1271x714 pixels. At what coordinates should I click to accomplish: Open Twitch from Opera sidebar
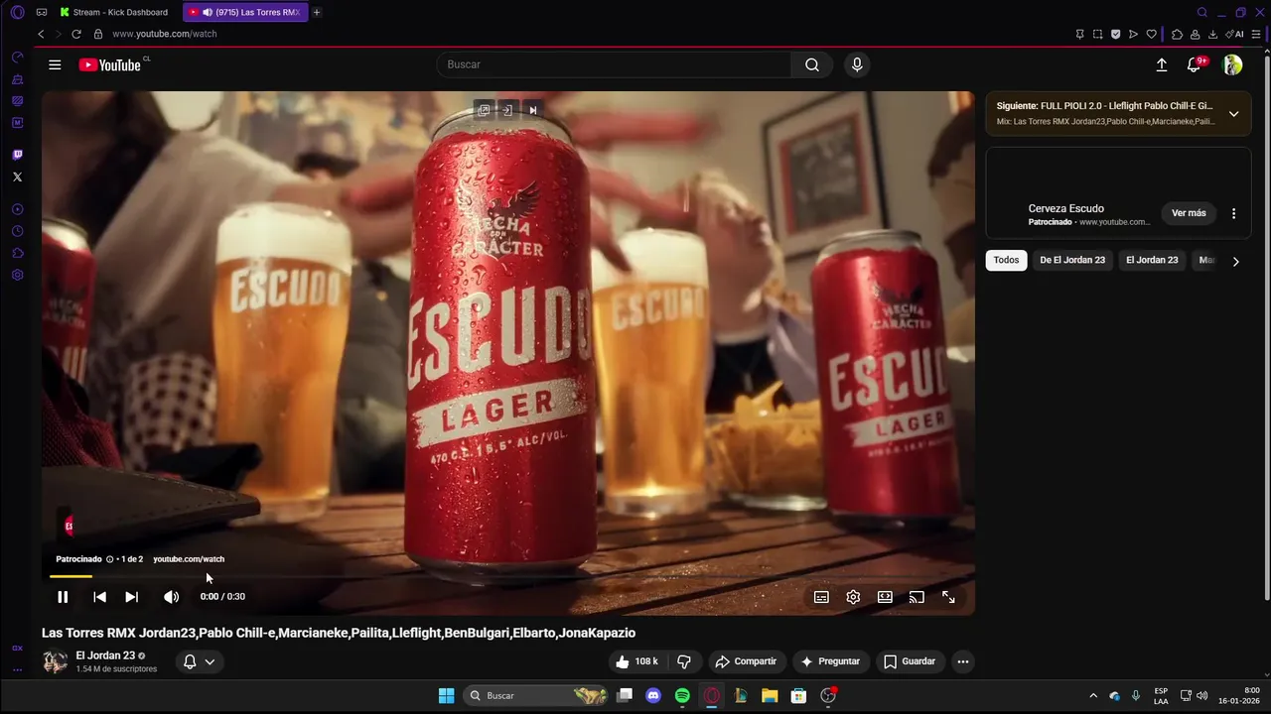pos(17,155)
